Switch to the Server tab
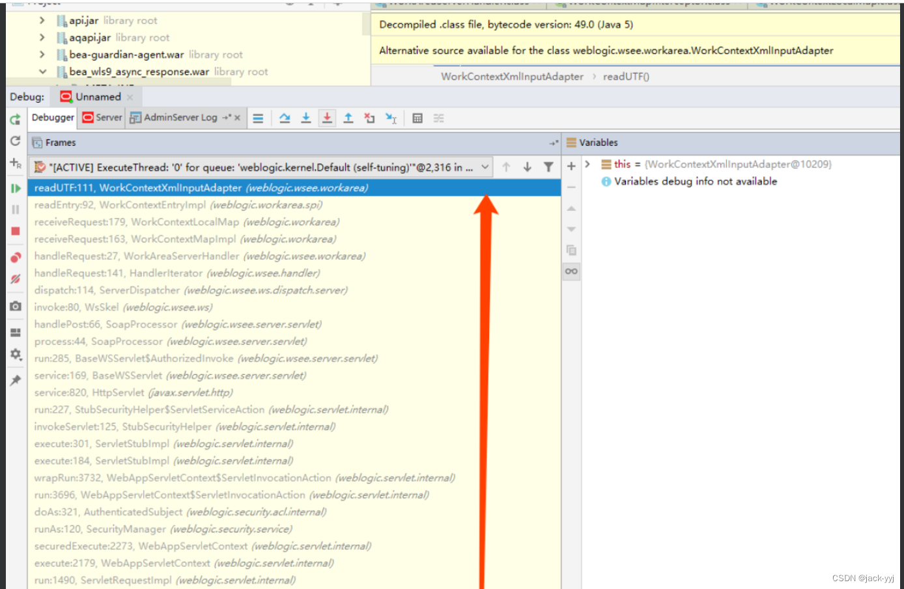904x589 pixels. tap(102, 118)
